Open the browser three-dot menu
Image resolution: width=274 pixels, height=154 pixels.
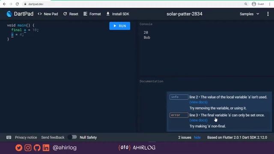[270, 4]
